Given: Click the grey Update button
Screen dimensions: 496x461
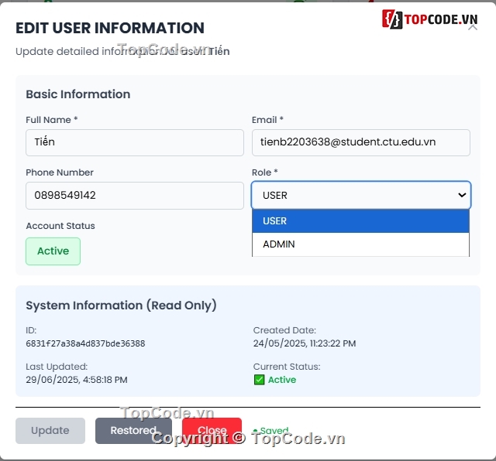Looking at the screenshot, I should (50, 431).
